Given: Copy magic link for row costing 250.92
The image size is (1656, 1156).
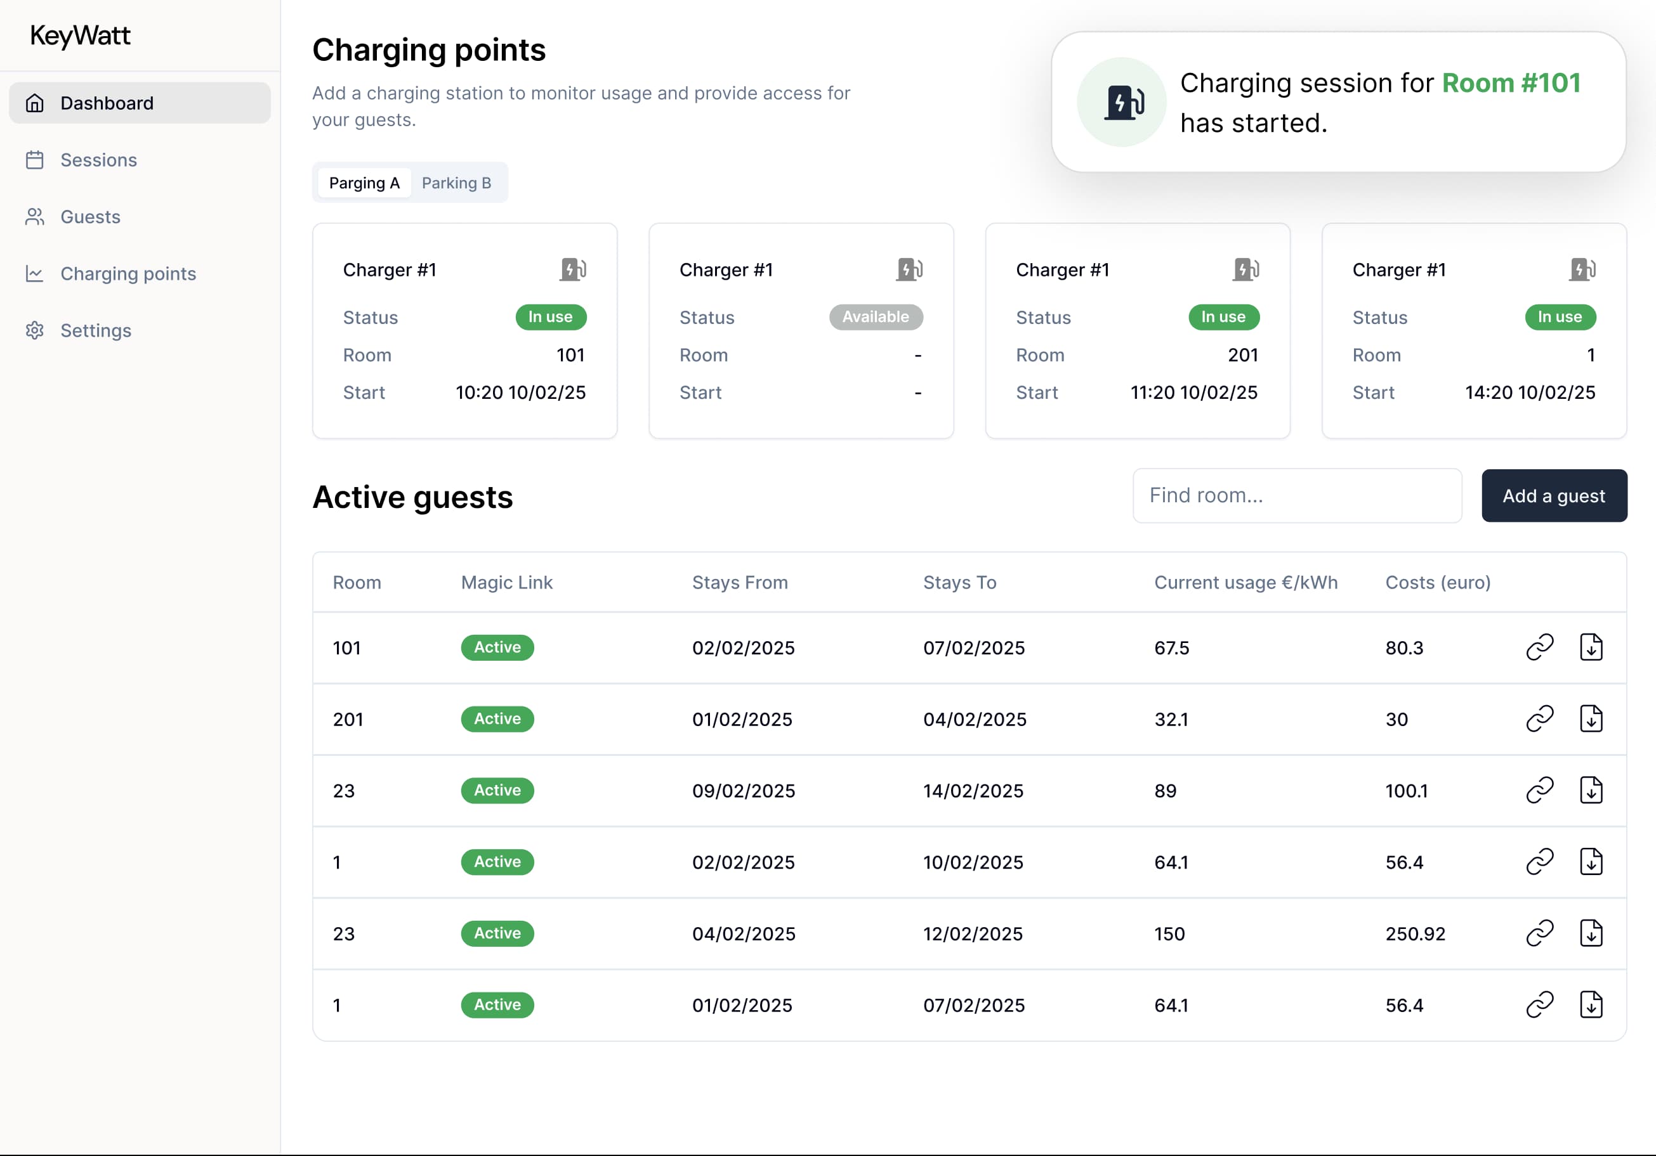Looking at the screenshot, I should click(1540, 933).
